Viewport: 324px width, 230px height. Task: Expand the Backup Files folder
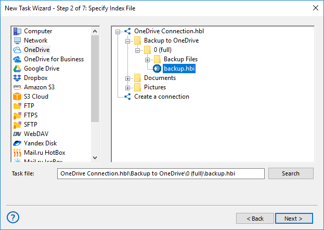click(x=148, y=60)
